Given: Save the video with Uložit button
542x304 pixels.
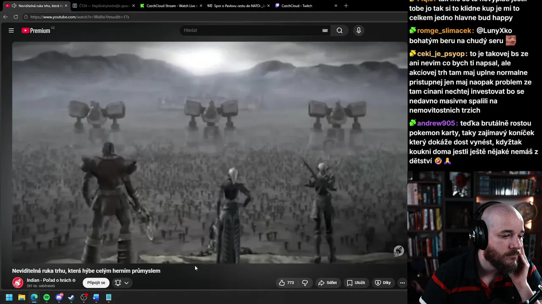Looking at the screenshot, I should click(356, 283).
